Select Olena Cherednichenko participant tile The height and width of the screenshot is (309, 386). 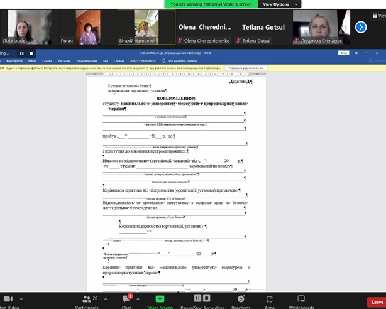coord(205,27)
